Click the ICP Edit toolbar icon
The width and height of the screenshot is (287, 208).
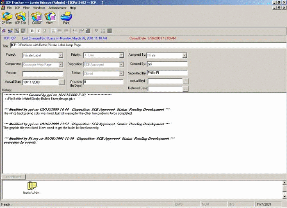[20, 17]
